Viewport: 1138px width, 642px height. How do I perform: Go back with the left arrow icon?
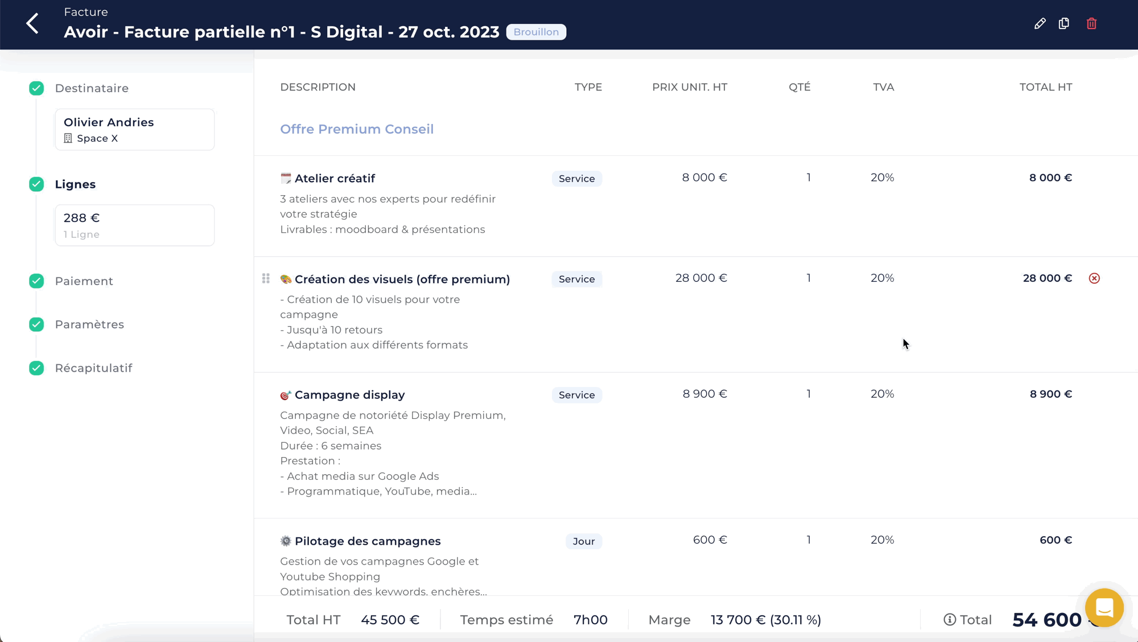(33, 24)
